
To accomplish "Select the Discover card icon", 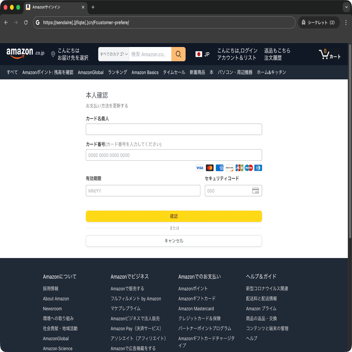I will pos(229,168).
